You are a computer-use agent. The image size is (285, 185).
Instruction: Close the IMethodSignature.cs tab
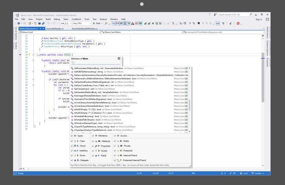click(x=44, y=28)
